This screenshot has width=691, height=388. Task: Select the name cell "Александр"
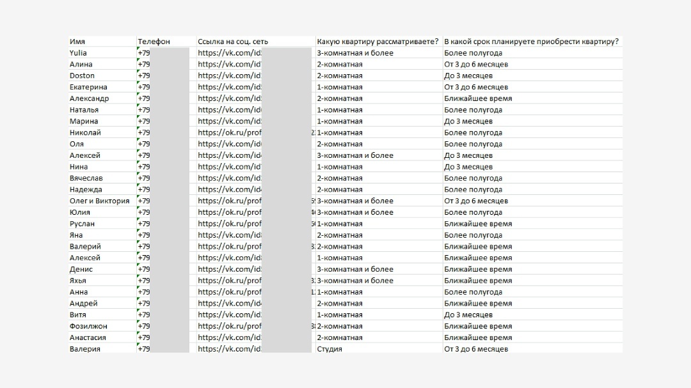pyautogui.click(x=102, y=98)
